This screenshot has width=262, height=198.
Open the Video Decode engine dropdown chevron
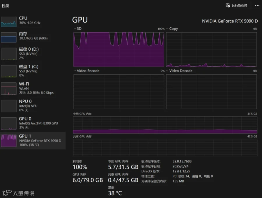point(167,71)
